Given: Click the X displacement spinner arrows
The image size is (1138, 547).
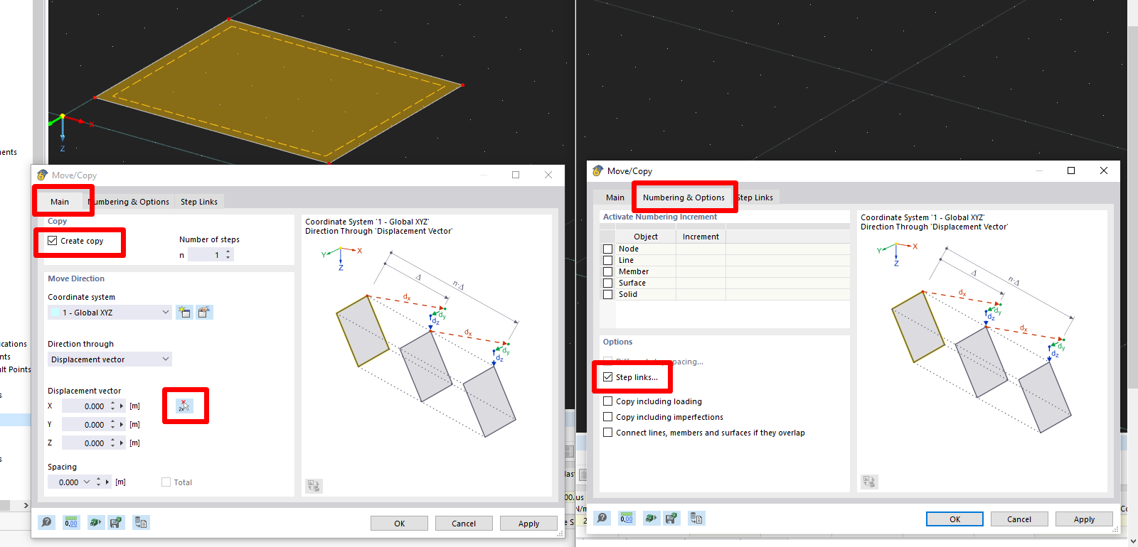Looking at the screenshot, I should [x=112, y=406].
